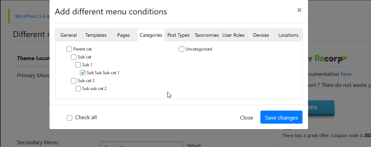Click the 'Check all' label text

click(x=86, y=117)
